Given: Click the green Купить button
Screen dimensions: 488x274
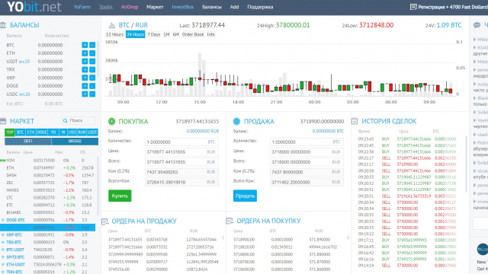Looking at the screenshot, I should tap(120, 196).
